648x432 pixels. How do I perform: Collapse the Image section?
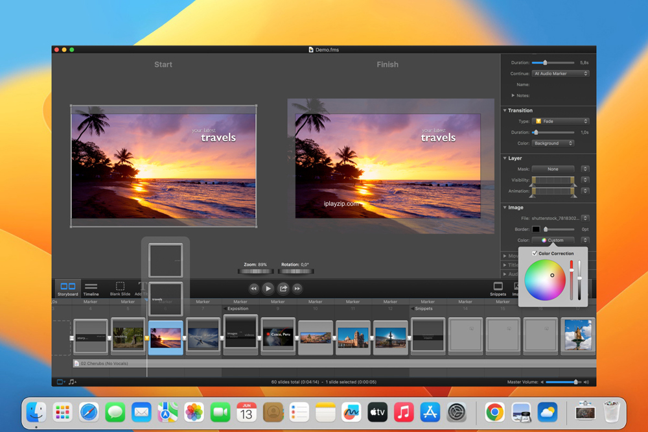point(505,208)
